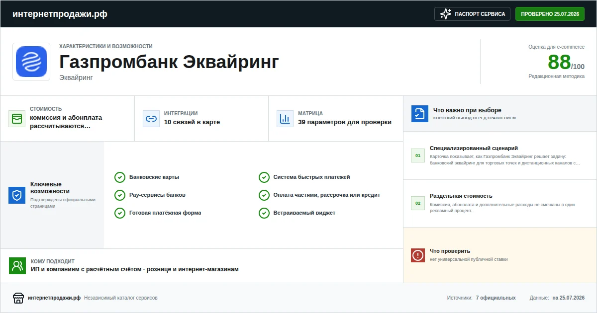Click the Ключевые возможности shield icon
Screen dimensions: 597x313
click(17, 195)
